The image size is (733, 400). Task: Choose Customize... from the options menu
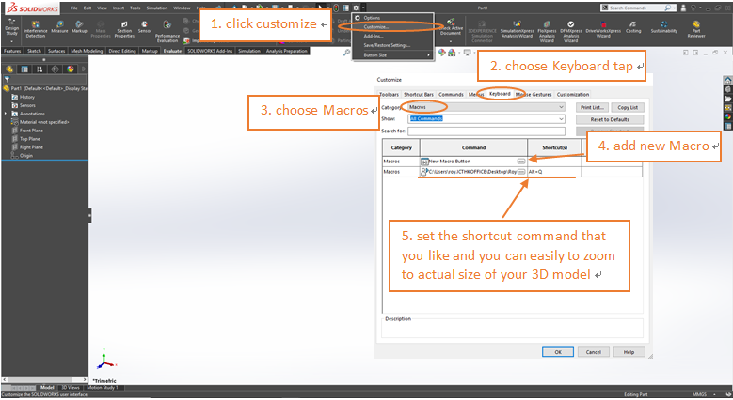tap(377, 26)
